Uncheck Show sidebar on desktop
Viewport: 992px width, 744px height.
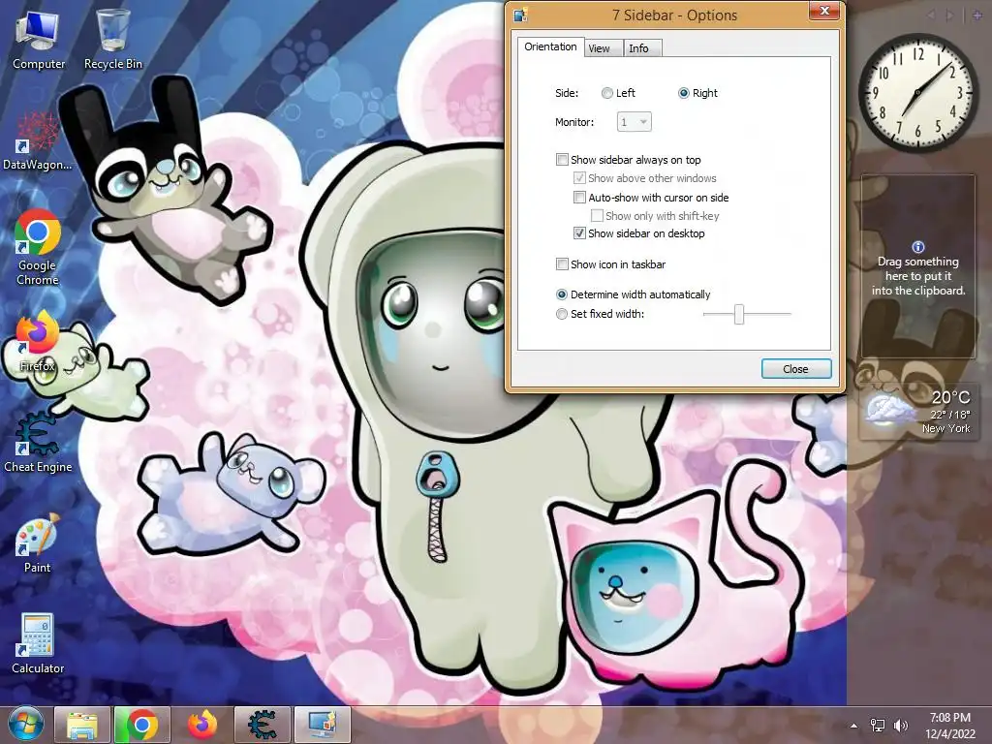click(579, 232)
